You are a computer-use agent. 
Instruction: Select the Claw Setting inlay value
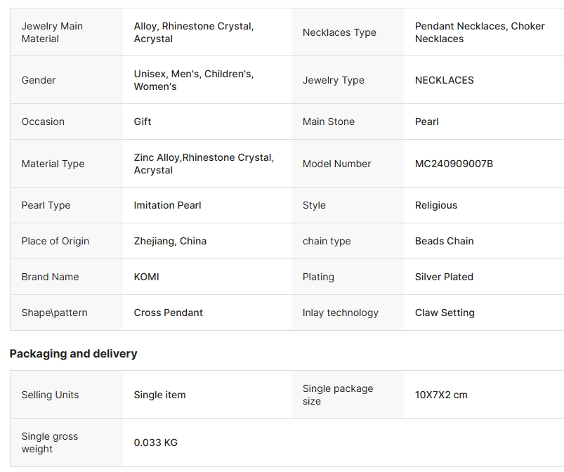(445, 313)
